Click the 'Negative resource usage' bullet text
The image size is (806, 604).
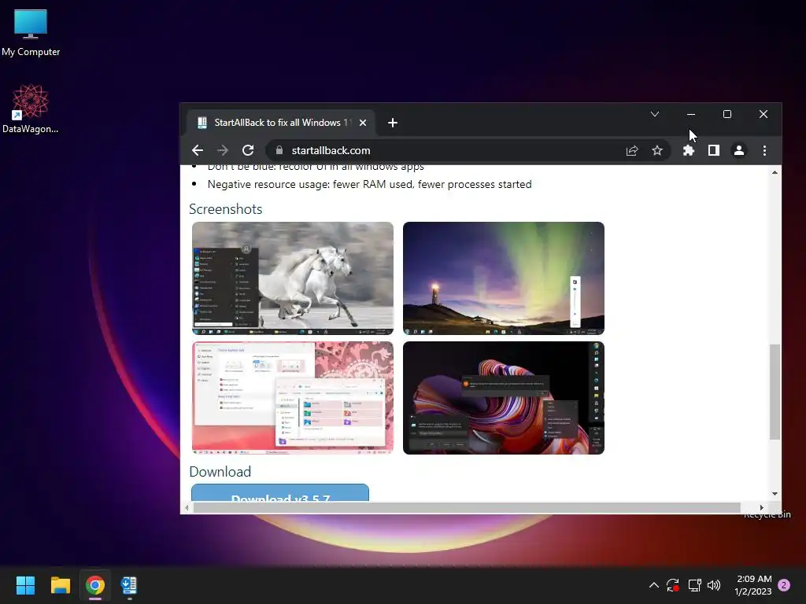pos(370,184)
